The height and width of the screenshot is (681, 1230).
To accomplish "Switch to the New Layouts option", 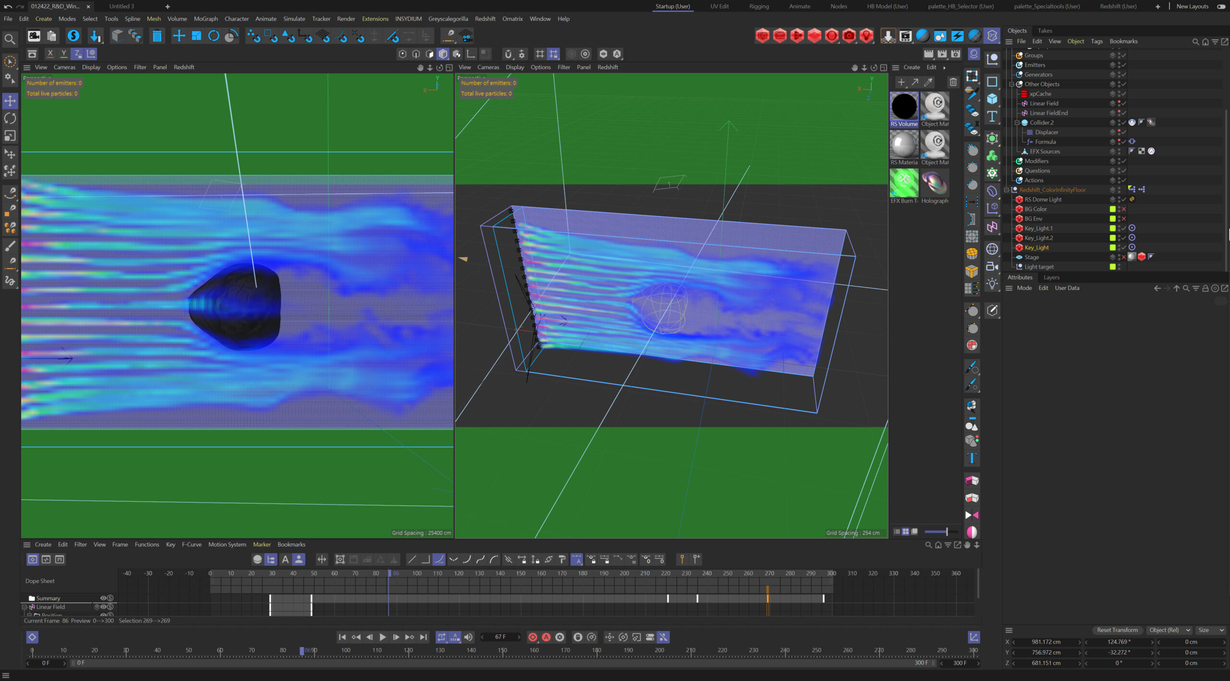I will (x=1192, y=6).
